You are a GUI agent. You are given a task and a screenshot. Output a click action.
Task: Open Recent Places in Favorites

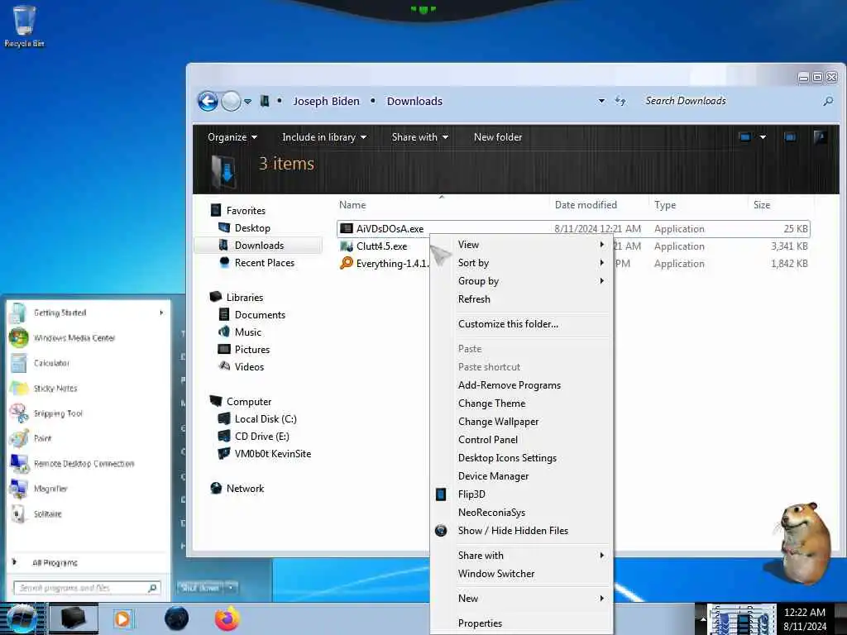[x=264, y=262]
